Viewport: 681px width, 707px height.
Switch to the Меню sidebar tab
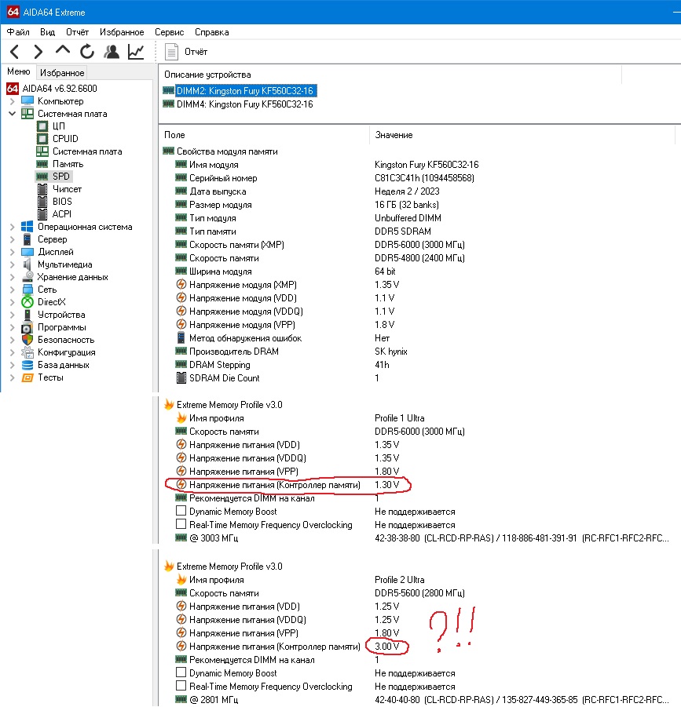[19, 71]
